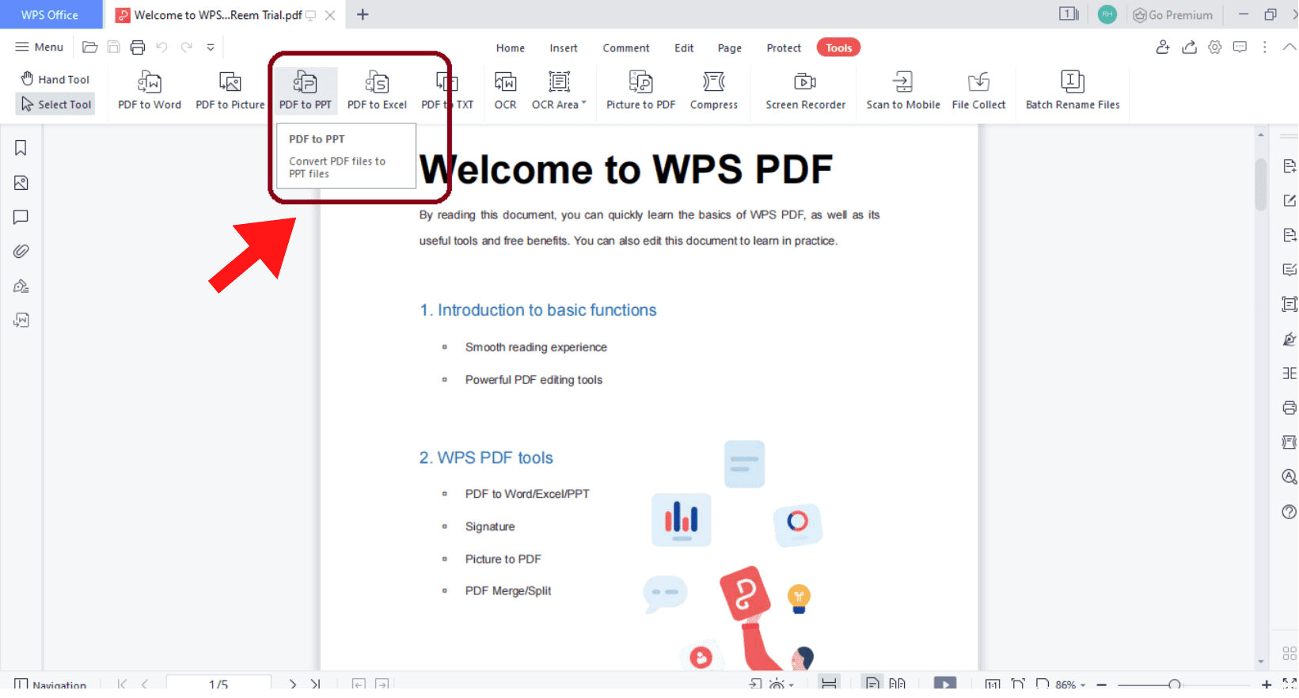Toggle single page view mode

872,684
